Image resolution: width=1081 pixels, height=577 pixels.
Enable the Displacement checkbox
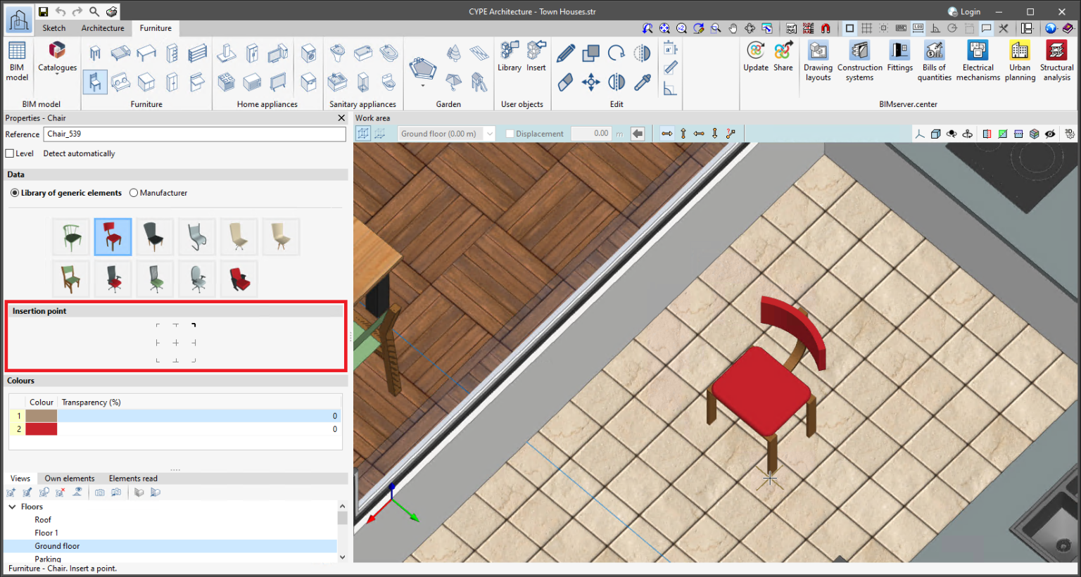509,133
